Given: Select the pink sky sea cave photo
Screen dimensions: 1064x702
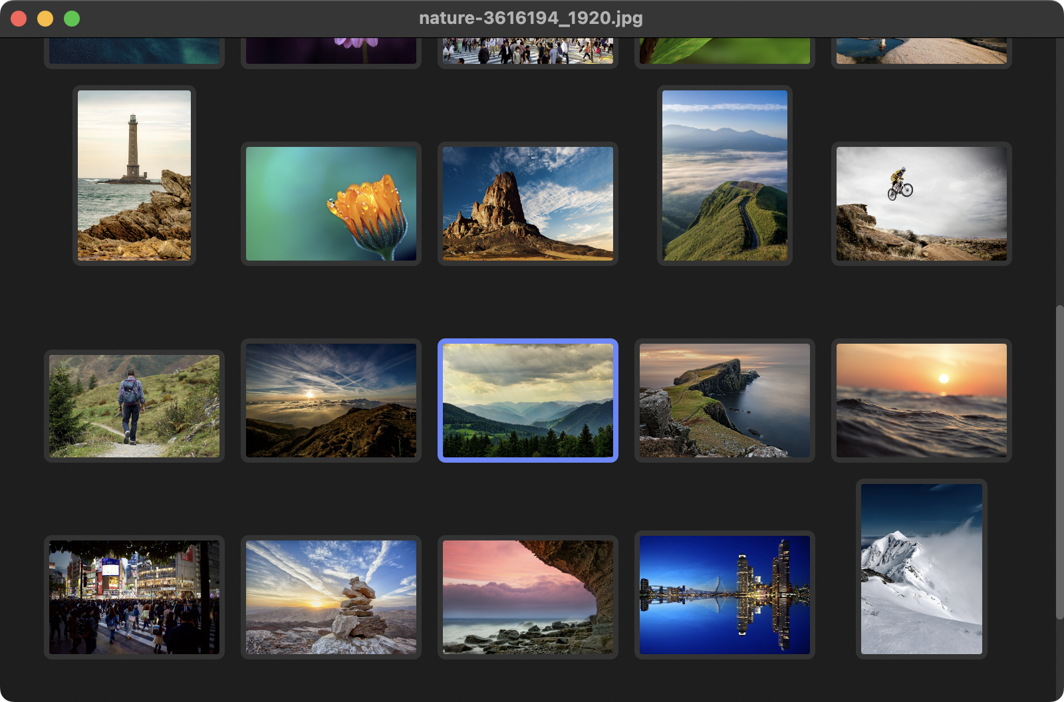Looking at the screenshot, I should point(528,597).
